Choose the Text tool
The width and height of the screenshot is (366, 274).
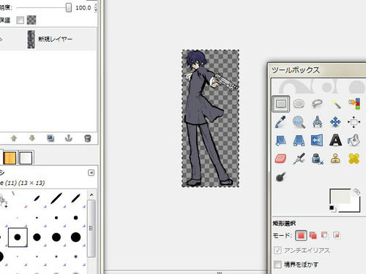point(335,140)
